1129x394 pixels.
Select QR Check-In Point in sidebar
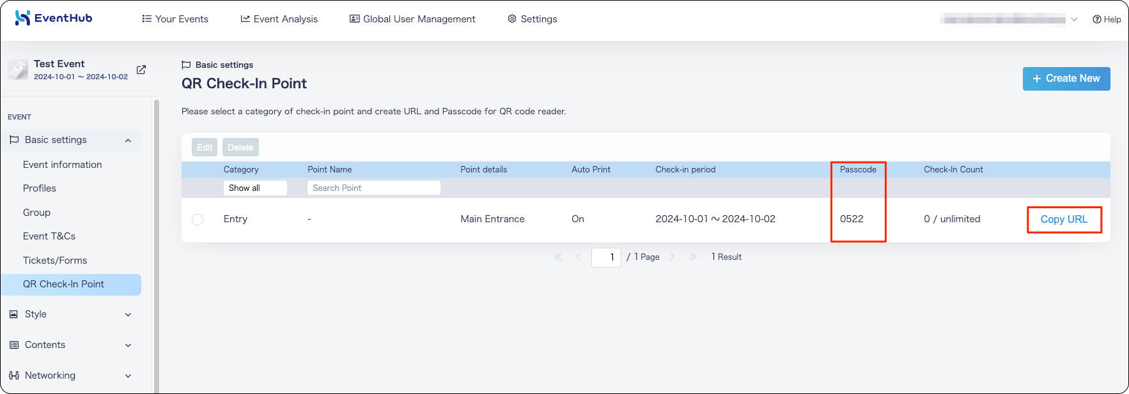click(x=71, y=284)
